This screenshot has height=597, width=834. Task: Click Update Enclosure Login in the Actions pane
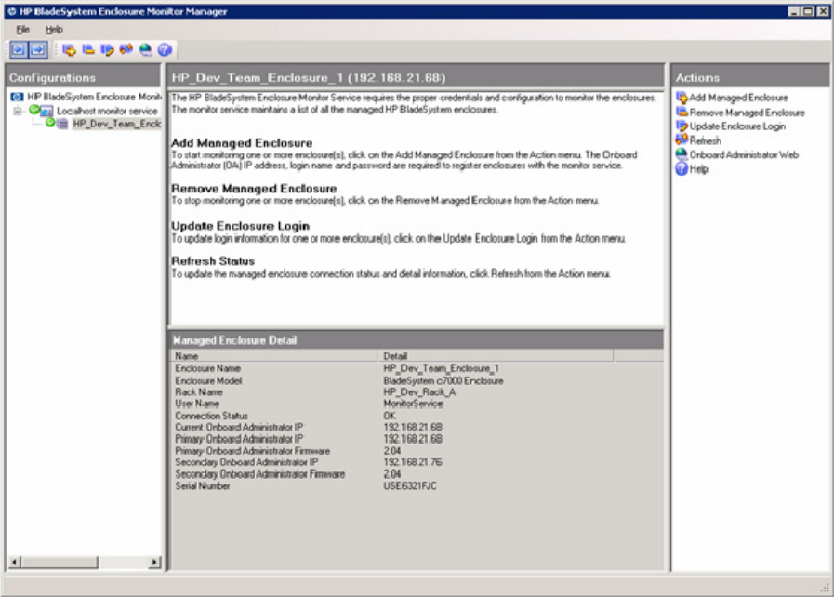(736, 126)
